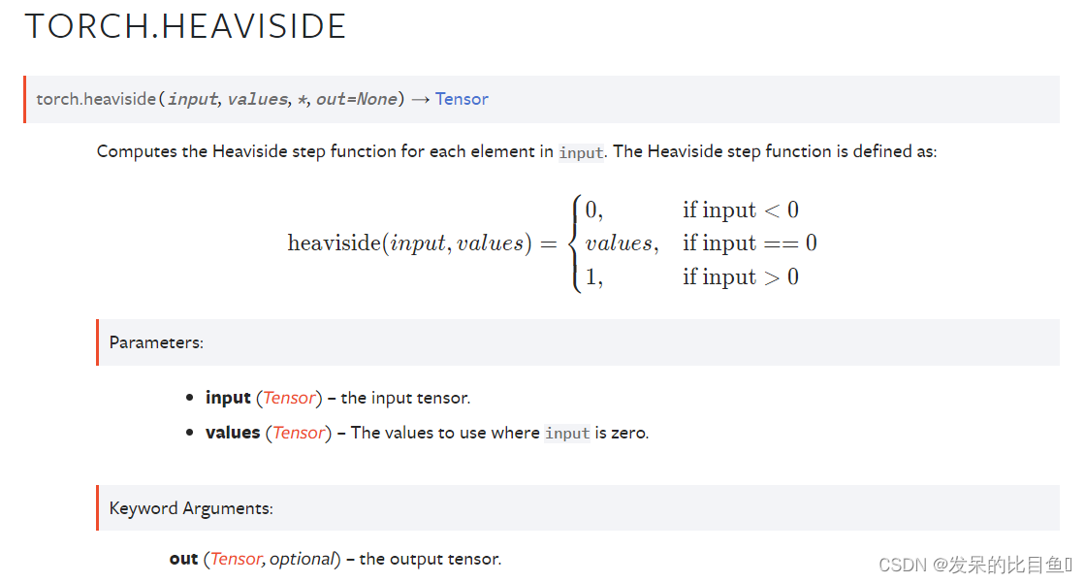This screenshot has width=1086, height=583.
Task: Click the arrow symbol before Tensor
Action: (x=421, y=100)
